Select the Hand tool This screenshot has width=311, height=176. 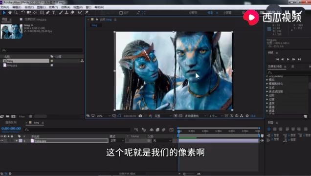(x=10, y=13)
